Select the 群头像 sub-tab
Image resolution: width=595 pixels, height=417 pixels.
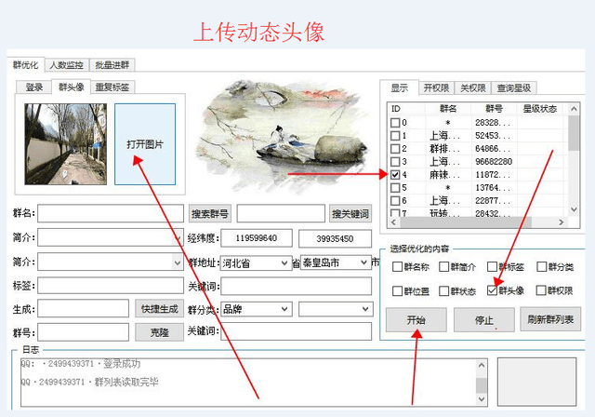click(71, 87)
